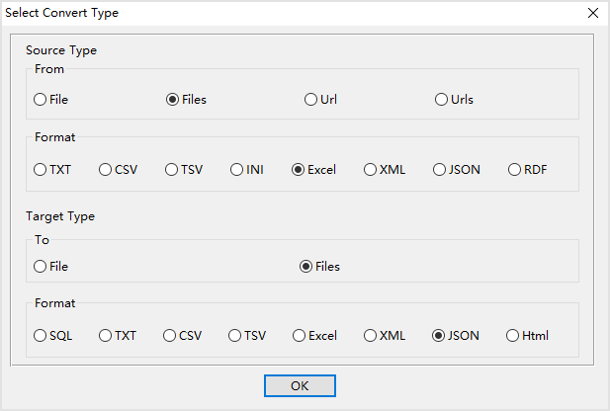Set target format to CSV
This screenshot has height=411, width=610.
[x=170, y=336]
